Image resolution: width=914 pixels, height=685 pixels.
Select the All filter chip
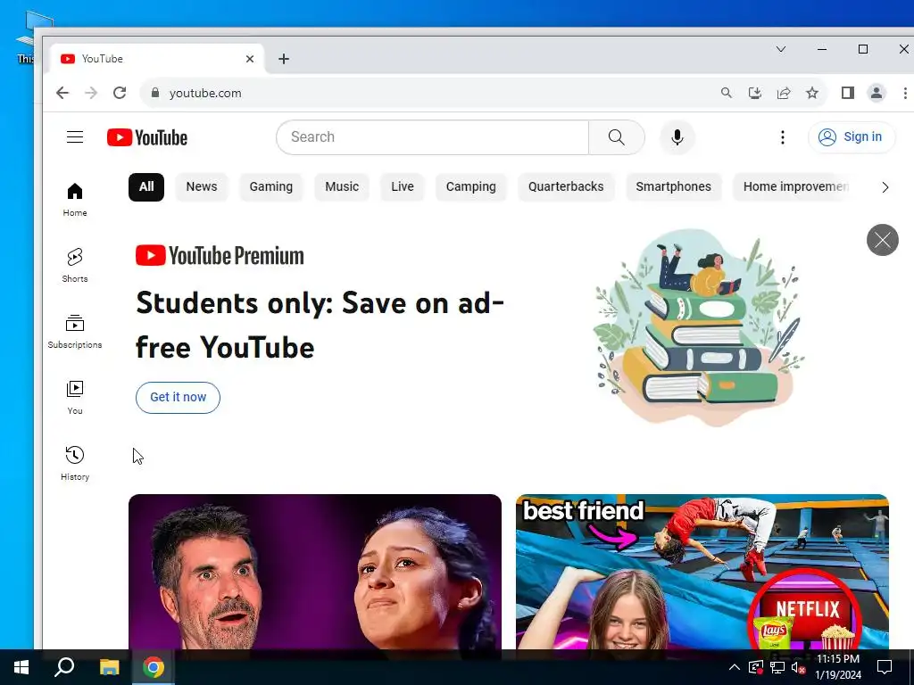[x=146, y=186]
